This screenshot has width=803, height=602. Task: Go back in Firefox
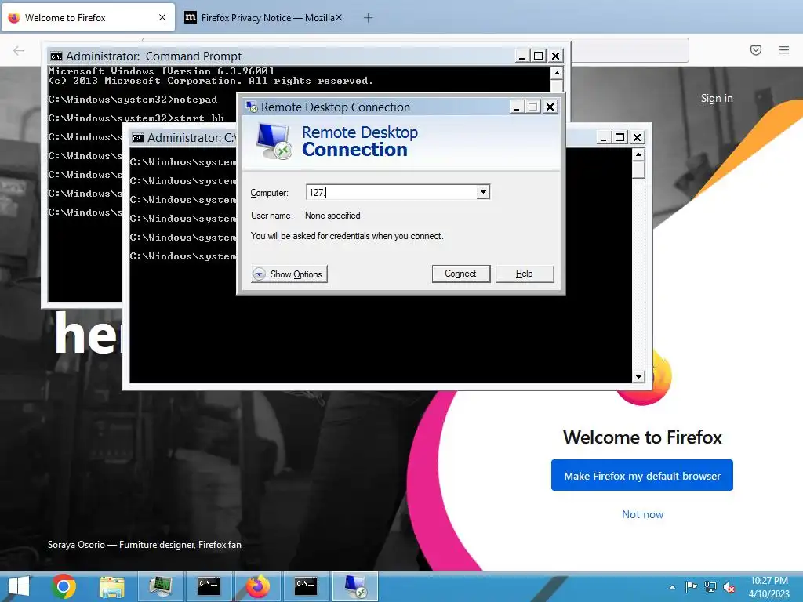pos(19,50)
